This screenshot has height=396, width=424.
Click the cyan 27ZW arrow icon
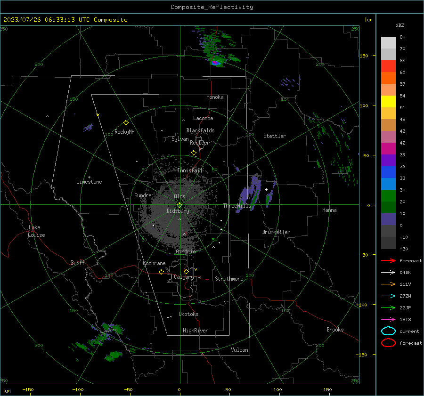388,296
